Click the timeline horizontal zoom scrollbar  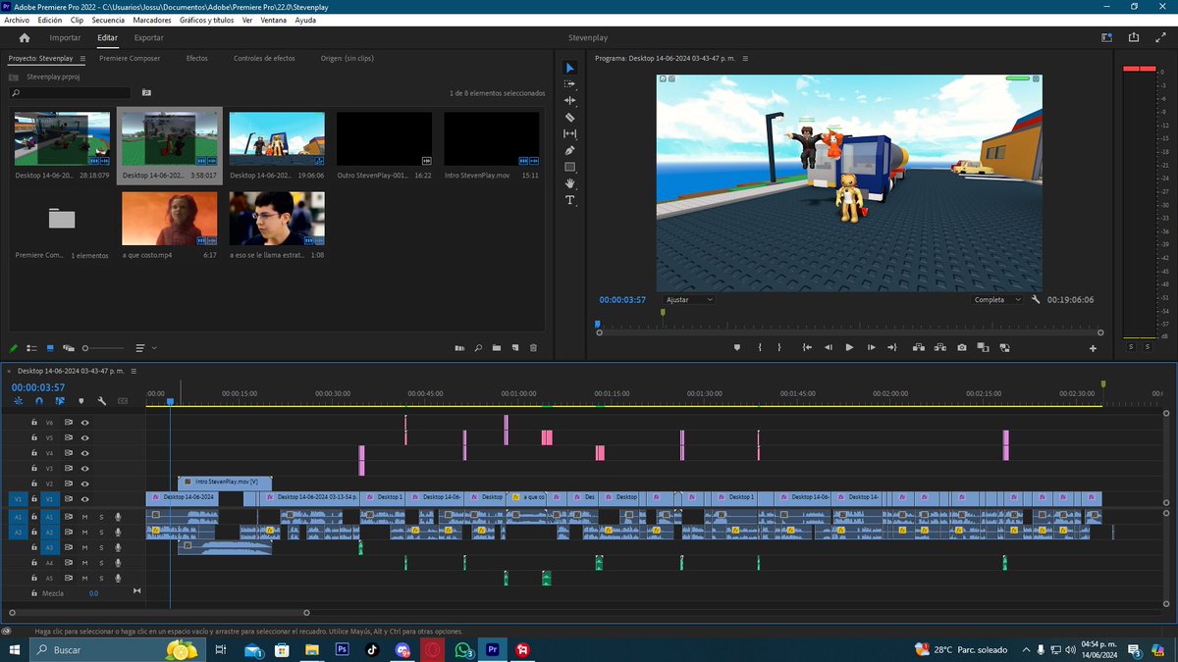[158, 613]
